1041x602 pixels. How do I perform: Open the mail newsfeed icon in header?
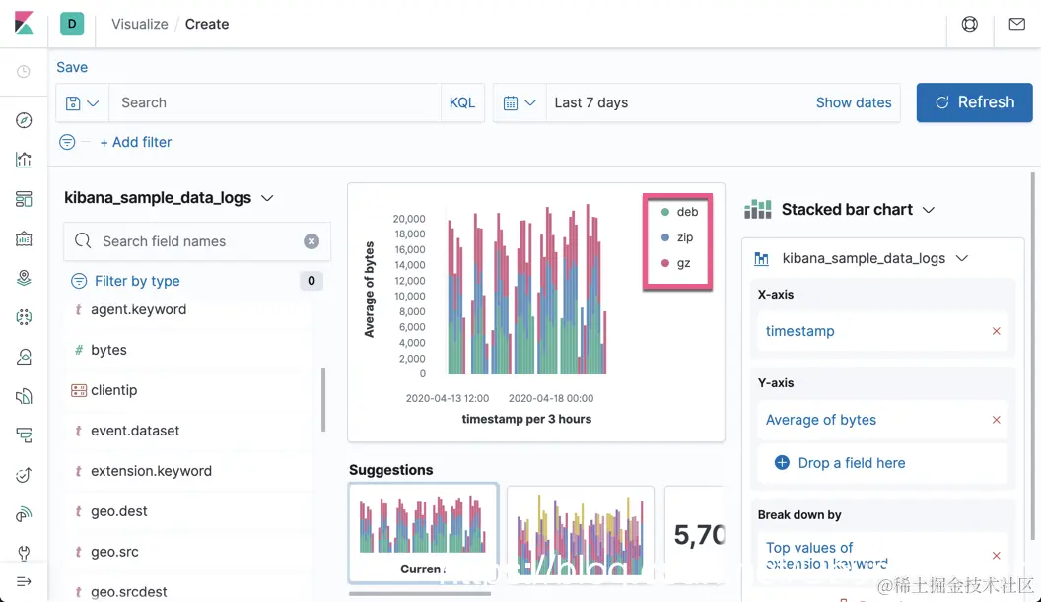click(1016, 24)
